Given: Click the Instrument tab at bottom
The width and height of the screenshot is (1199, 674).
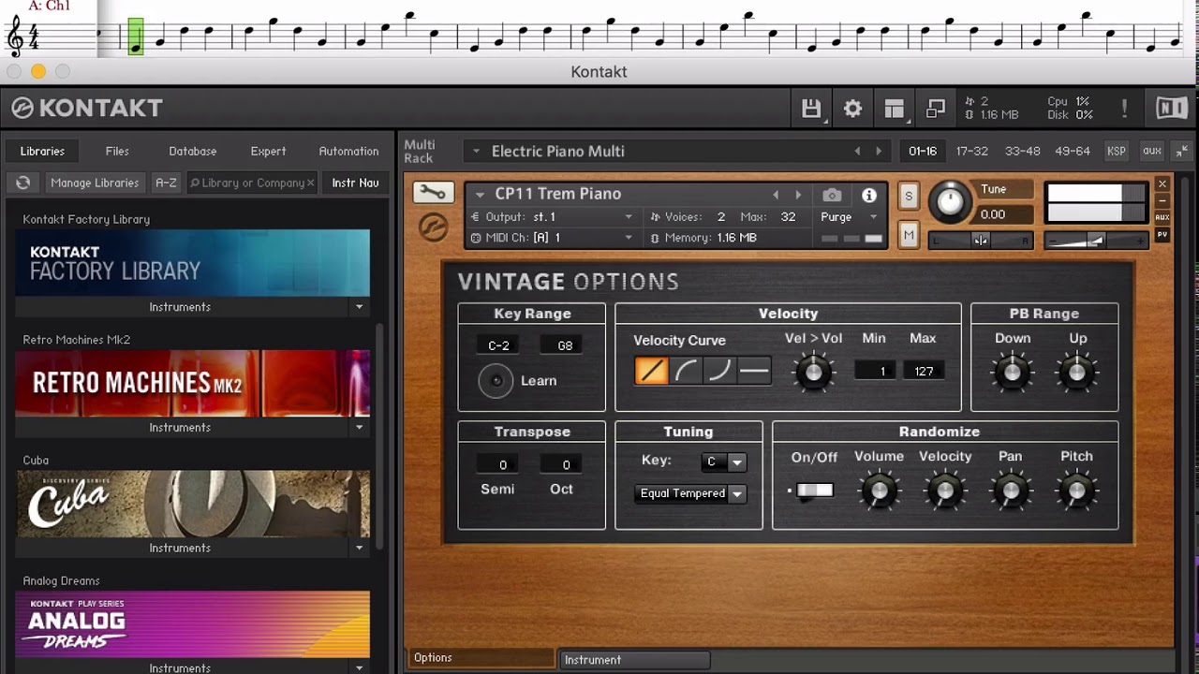Looking at the screenshot, I should 634,660.
